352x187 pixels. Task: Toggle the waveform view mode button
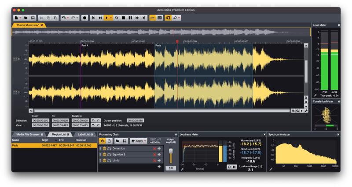pyautogui.click(x=152, y=18)
